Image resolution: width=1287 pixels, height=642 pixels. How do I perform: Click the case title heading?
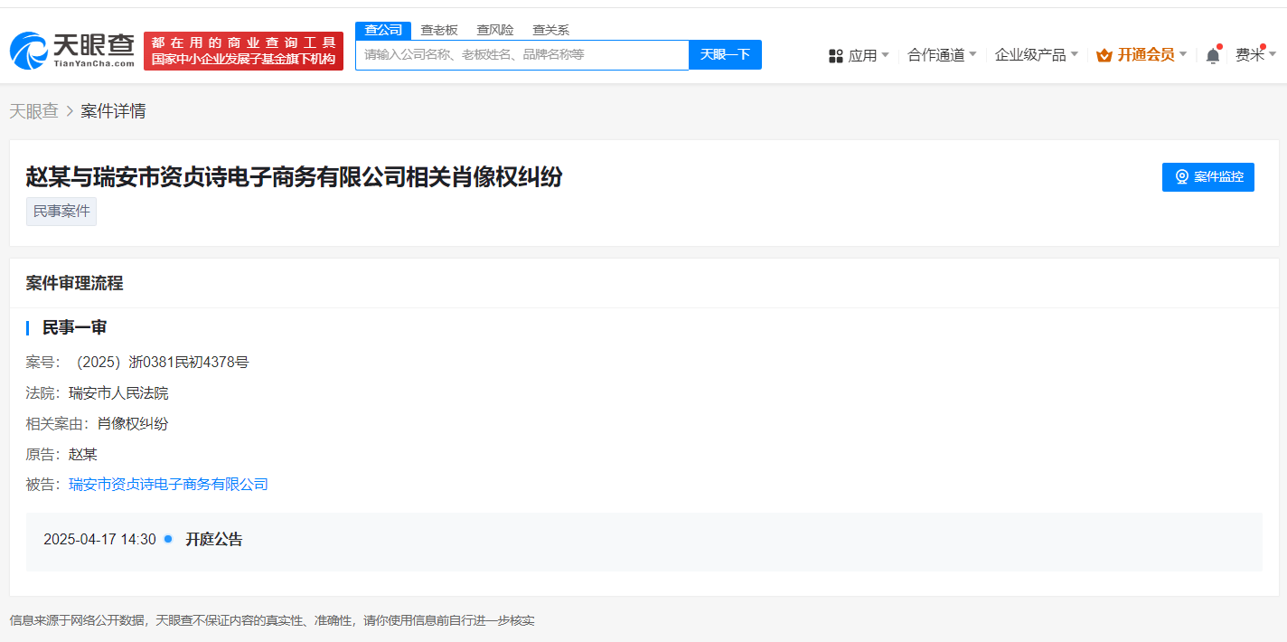coord(294,177)
